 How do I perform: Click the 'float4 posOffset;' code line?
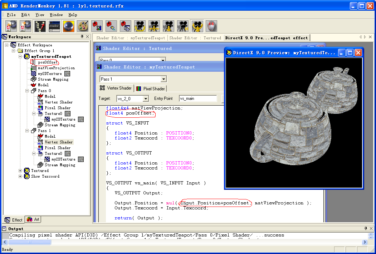[x=130, y=113]
